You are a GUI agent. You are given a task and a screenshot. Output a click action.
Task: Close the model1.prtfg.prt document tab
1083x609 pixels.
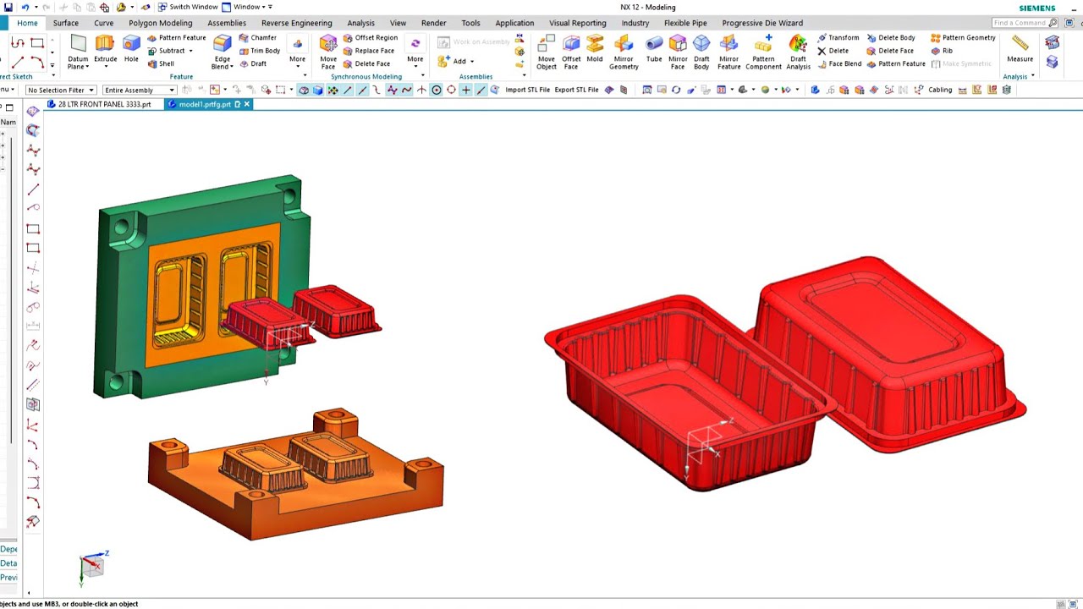coord(247,104)
